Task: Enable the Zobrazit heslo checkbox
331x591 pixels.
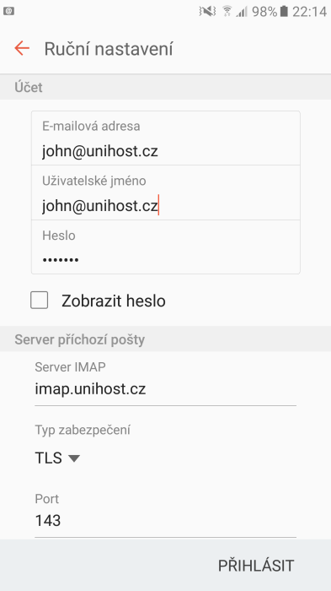Action: pos(39,301)
